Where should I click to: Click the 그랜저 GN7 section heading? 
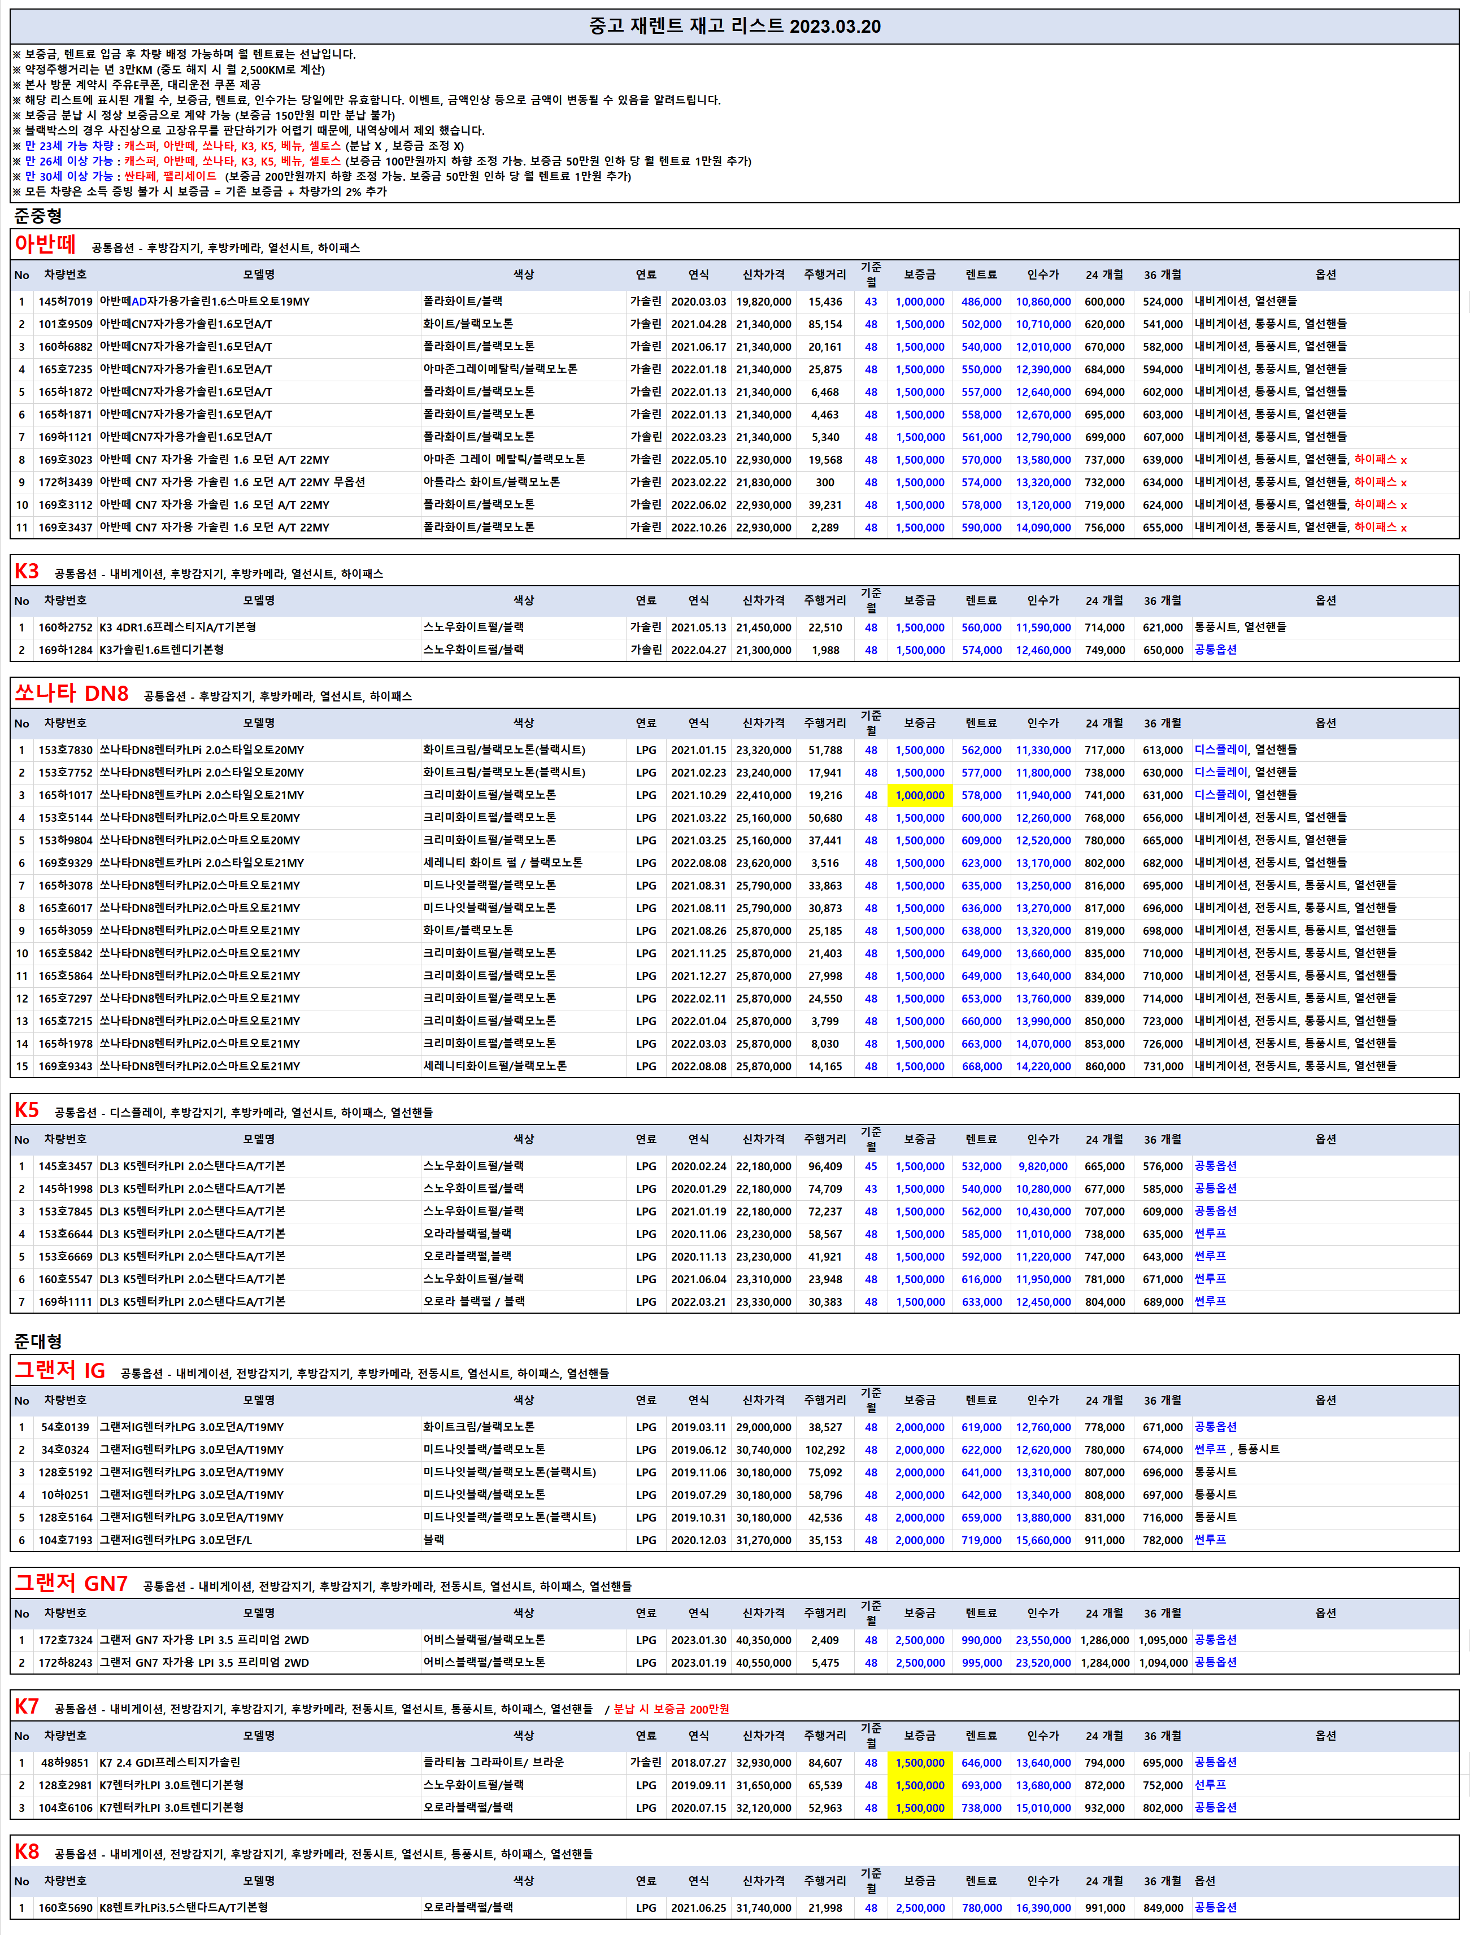coord(72,1583)
